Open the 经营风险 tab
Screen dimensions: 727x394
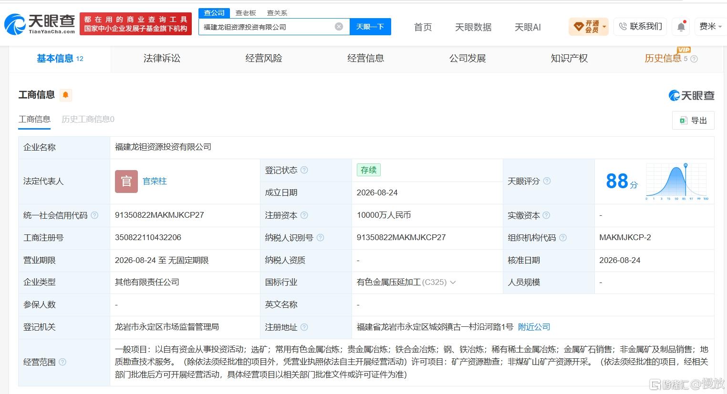(264, 59)
